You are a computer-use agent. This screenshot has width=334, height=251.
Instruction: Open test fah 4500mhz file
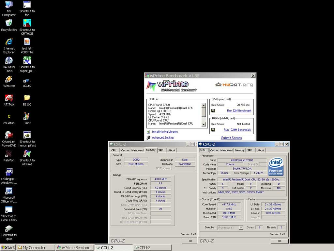[x=27, y=46]
